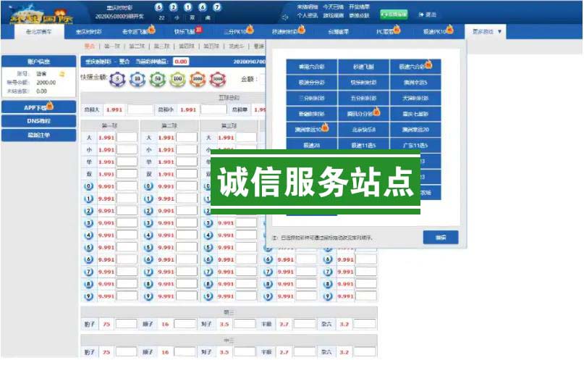Viewport: 584px width, 371px height.
Task: Click the refresh icon beside account name
Action: click(x=62, y=73)
